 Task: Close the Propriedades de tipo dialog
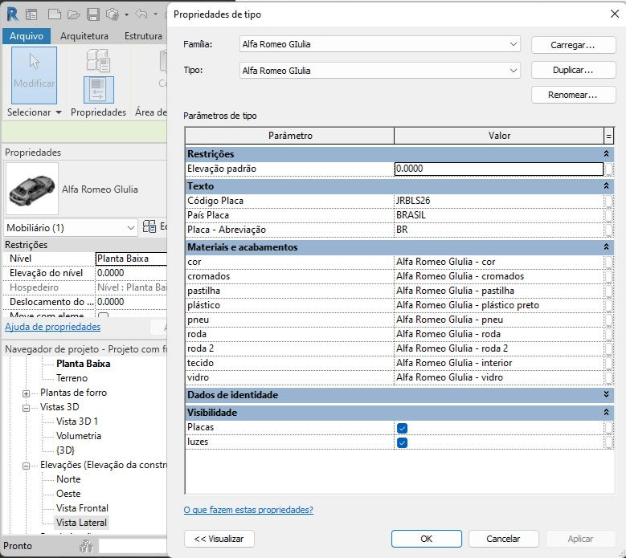(x=615, y=14)
